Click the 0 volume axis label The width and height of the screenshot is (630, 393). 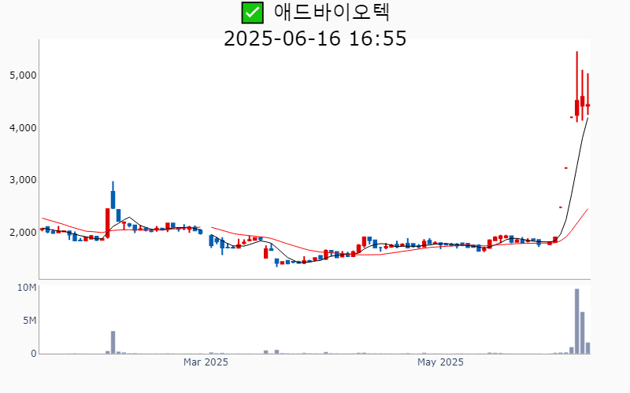(x=34, y=354)
